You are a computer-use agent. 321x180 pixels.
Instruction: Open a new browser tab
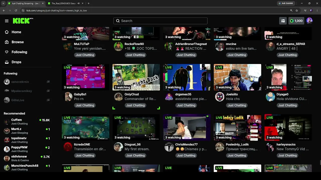[89, 3]
